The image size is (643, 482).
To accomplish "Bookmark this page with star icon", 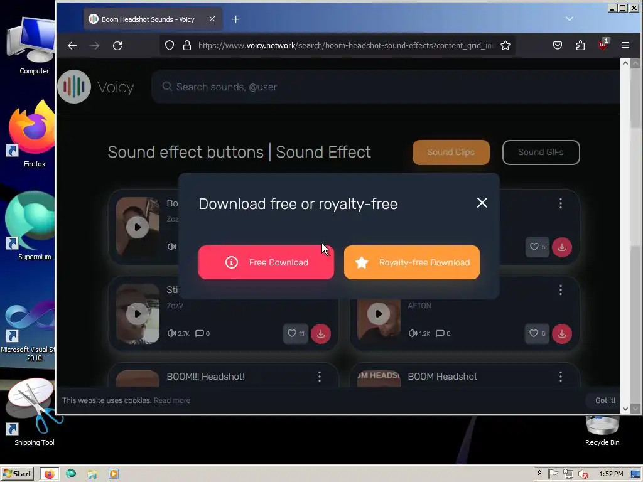I will click(x=505, y=45).
